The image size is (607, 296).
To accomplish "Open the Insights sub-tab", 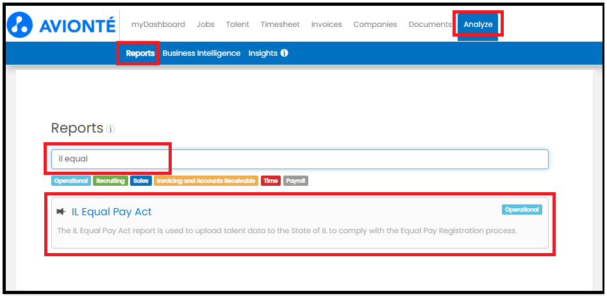I will point(263,53).
